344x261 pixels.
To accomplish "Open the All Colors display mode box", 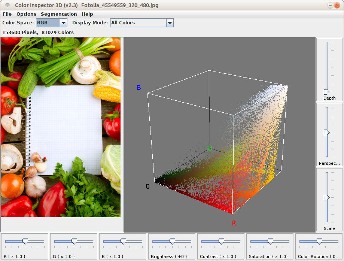I will pos(142,23).
